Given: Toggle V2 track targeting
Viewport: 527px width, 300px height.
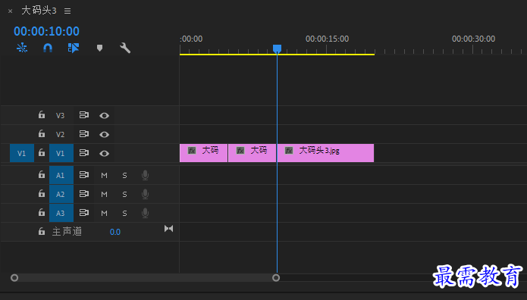Looking at the screenshot, I should pos(60,134).
